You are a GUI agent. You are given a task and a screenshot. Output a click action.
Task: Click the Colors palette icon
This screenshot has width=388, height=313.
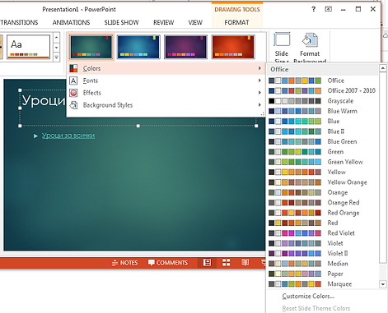73,68
